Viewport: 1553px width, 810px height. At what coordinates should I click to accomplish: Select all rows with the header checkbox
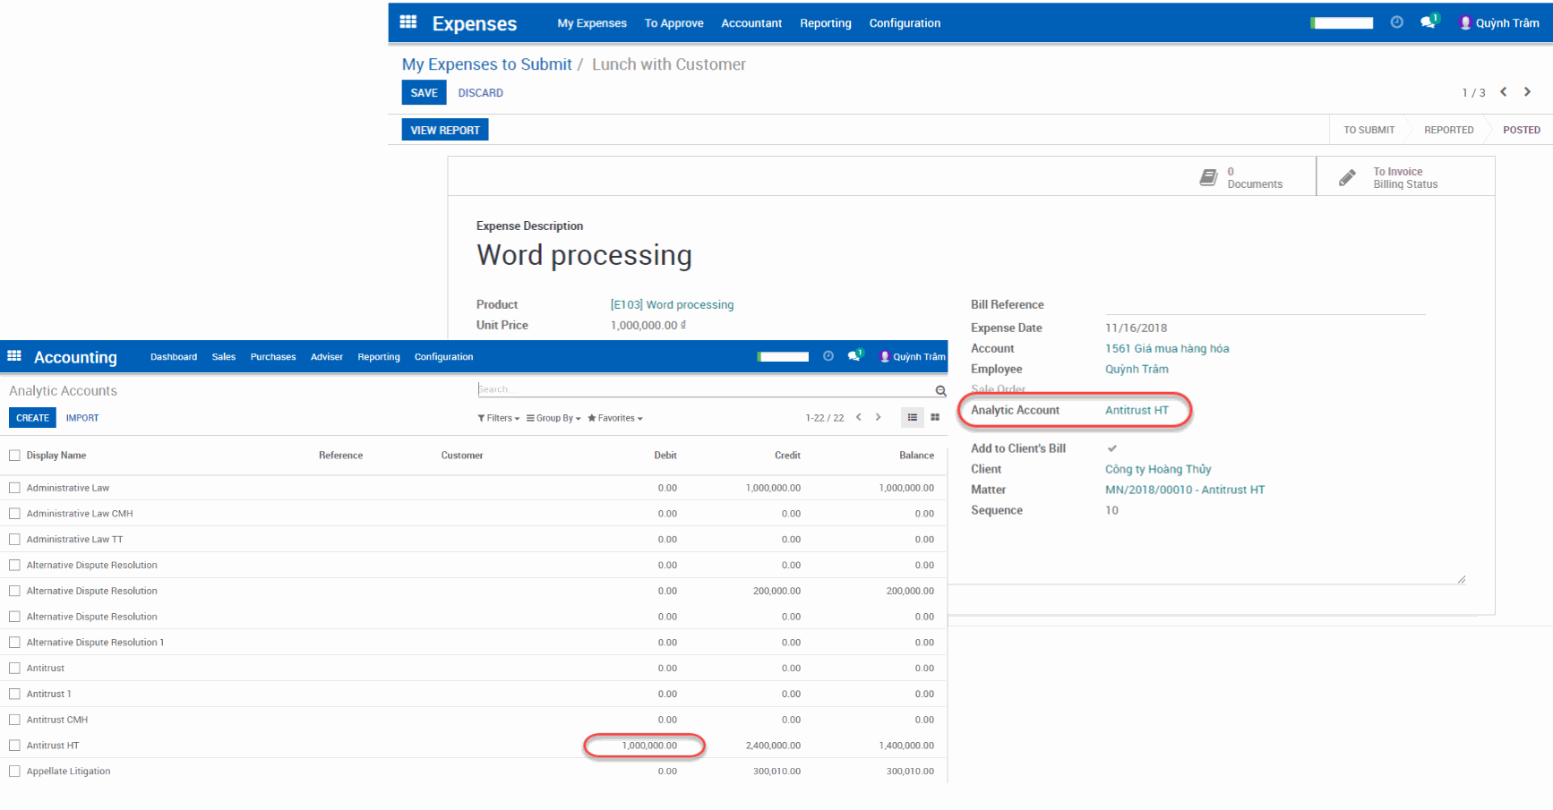pyautogui.click(x=14, y=455)
